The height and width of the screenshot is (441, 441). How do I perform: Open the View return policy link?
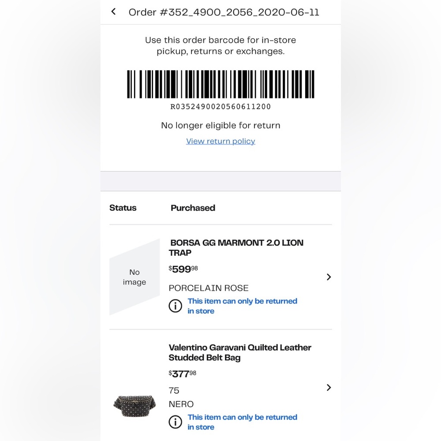coord(220,141)
